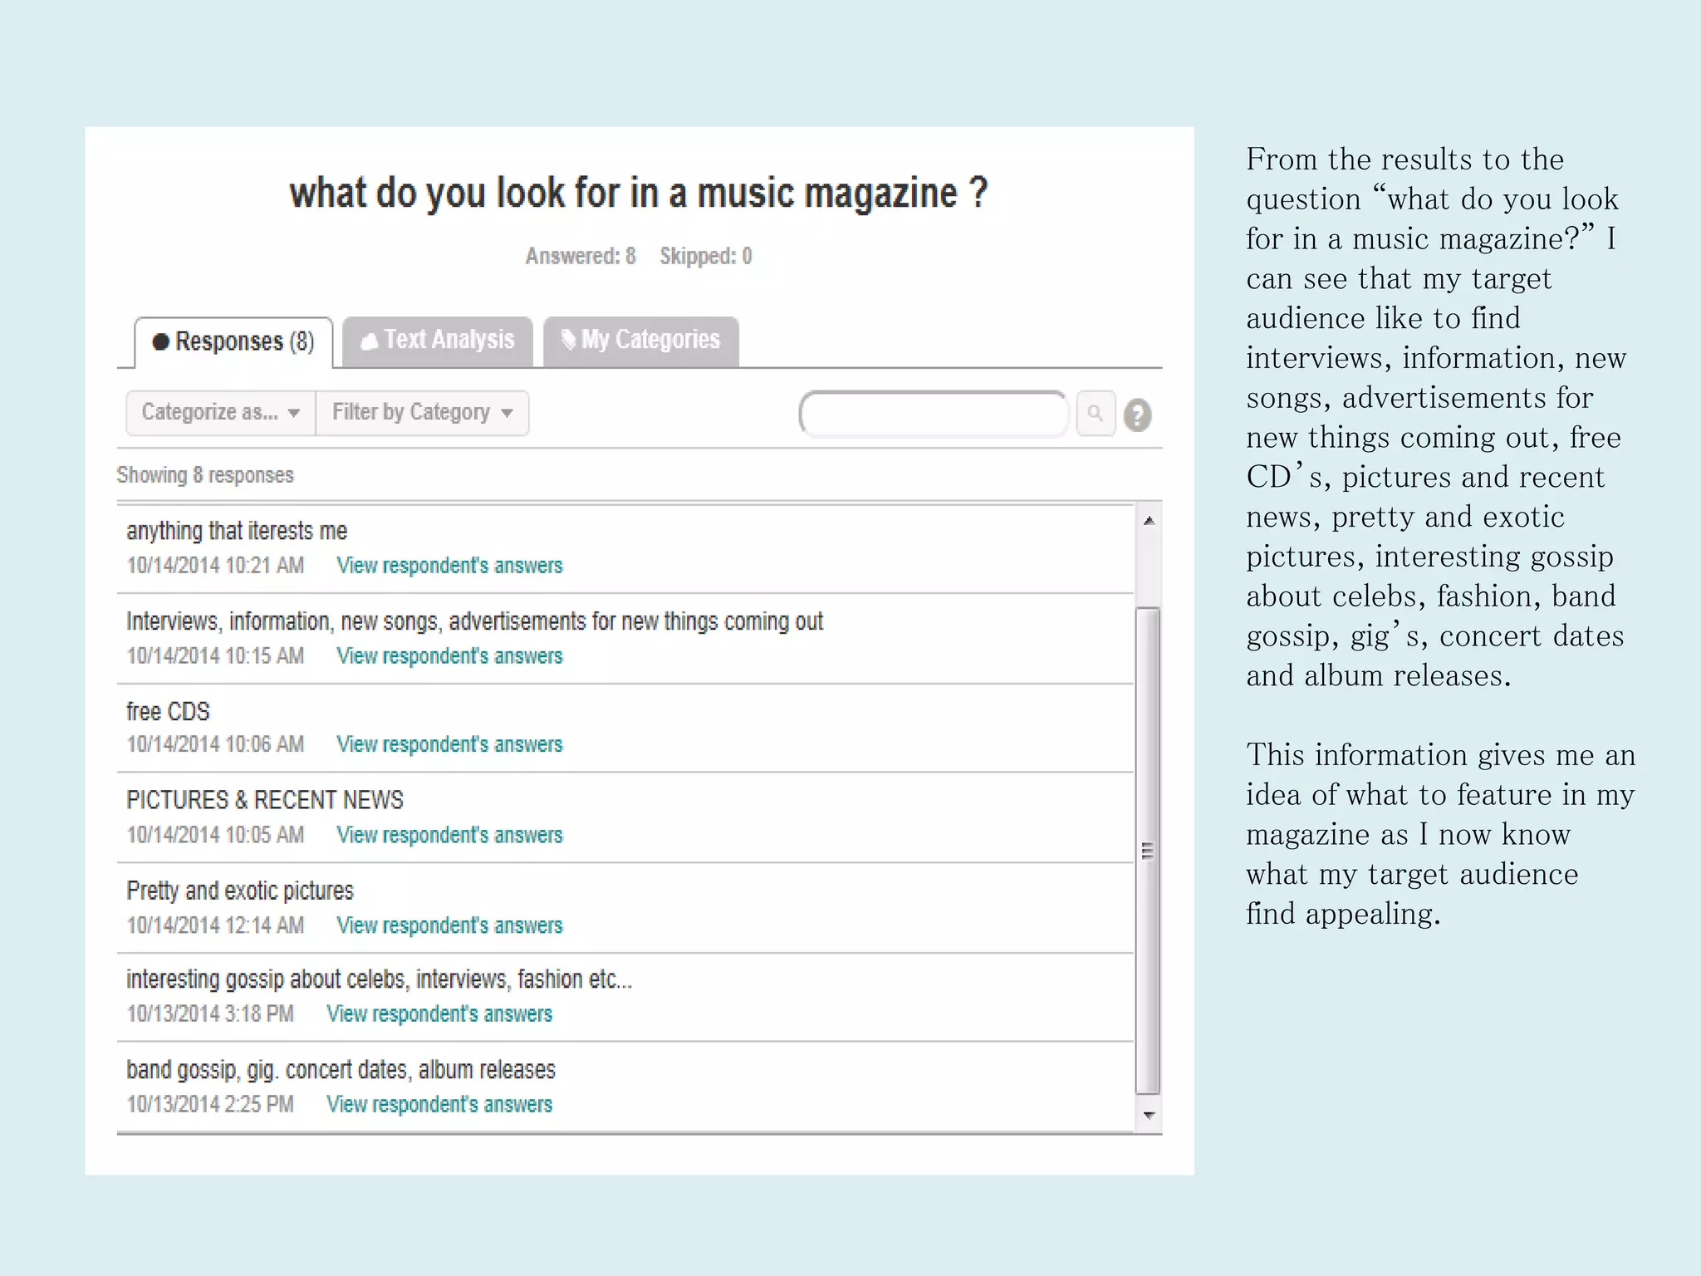View answers for anything that iterests me
The width and height of the screenshot is (1701, 1276).
point(449,566)
